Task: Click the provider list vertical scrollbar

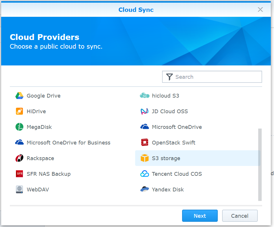Action: tap(260, 164)
